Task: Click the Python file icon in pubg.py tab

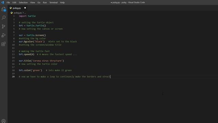Action: pos(11,8)
